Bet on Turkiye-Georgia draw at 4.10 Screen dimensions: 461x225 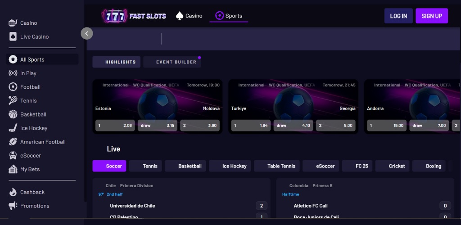pos(294,126)
